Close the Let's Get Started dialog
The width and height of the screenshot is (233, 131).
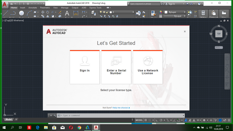click(185, 32)
